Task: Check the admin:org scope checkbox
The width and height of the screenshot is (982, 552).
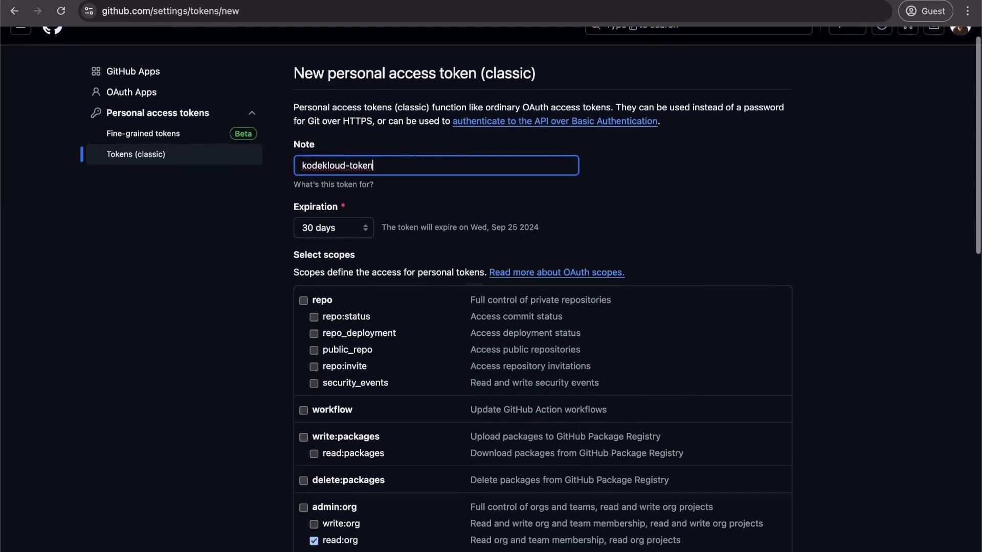Action: 304,508
